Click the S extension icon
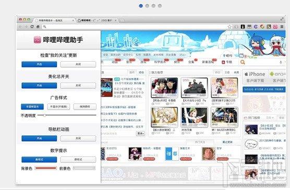Viewport: 290px width, 190px height. pyautogui.click(x=269, y=27)
